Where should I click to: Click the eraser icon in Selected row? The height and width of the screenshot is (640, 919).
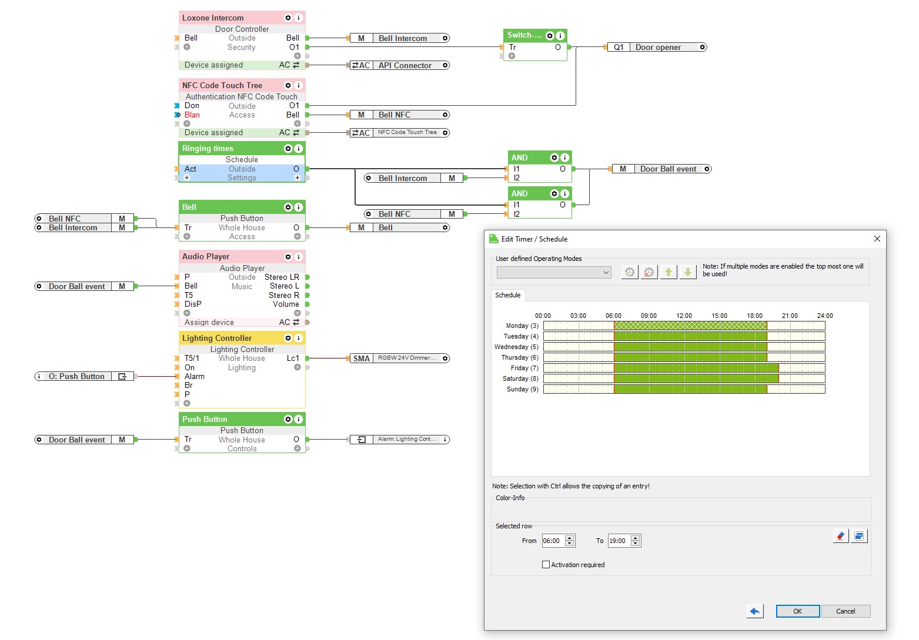(840, 536)
